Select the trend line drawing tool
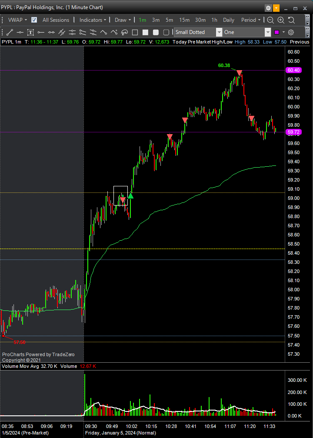 [x=10, y=32]
